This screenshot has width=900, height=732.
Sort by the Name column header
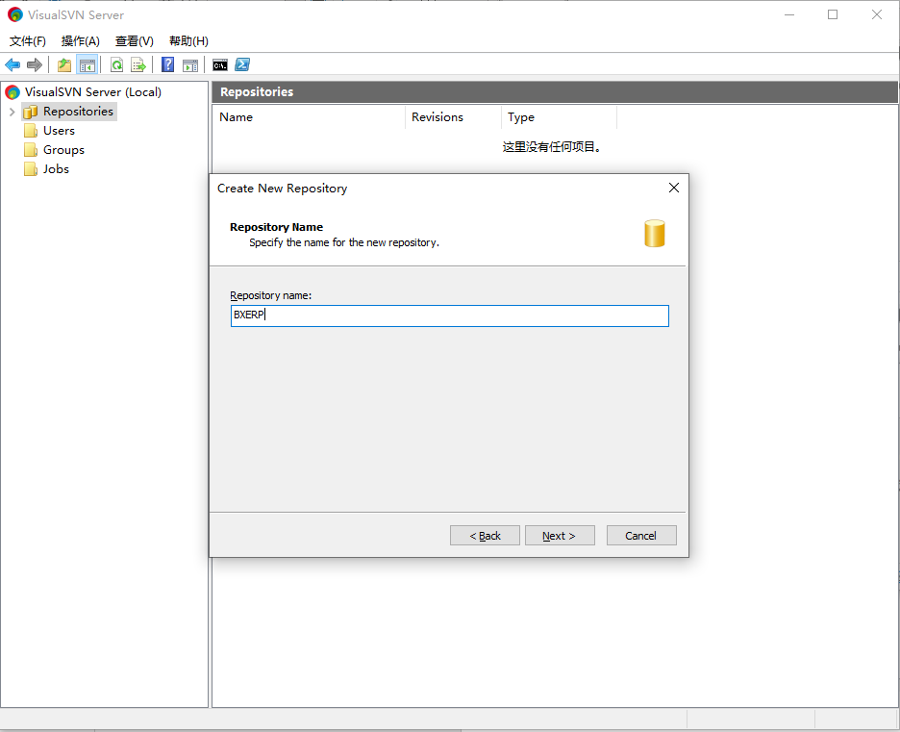(x=309, y=117)
